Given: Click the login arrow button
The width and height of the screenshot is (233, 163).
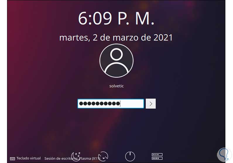Looking at the screenshot, I should [x=151, y=104].
